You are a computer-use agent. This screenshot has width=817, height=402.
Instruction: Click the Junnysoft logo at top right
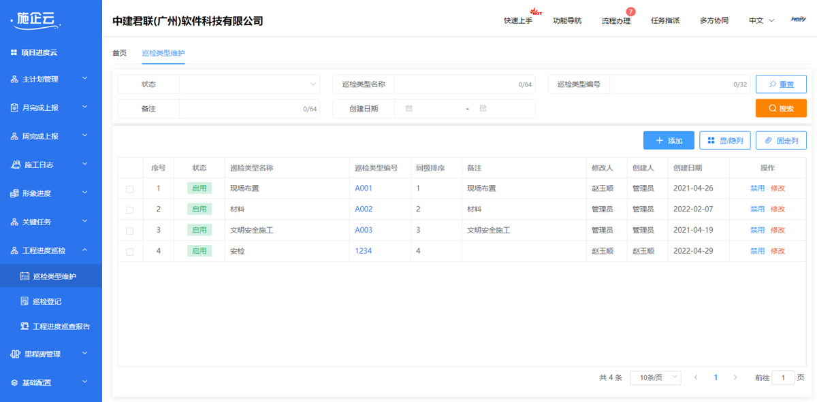tap(799, 20)
